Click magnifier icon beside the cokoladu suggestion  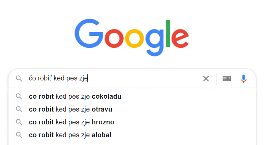tap(19, 96)
